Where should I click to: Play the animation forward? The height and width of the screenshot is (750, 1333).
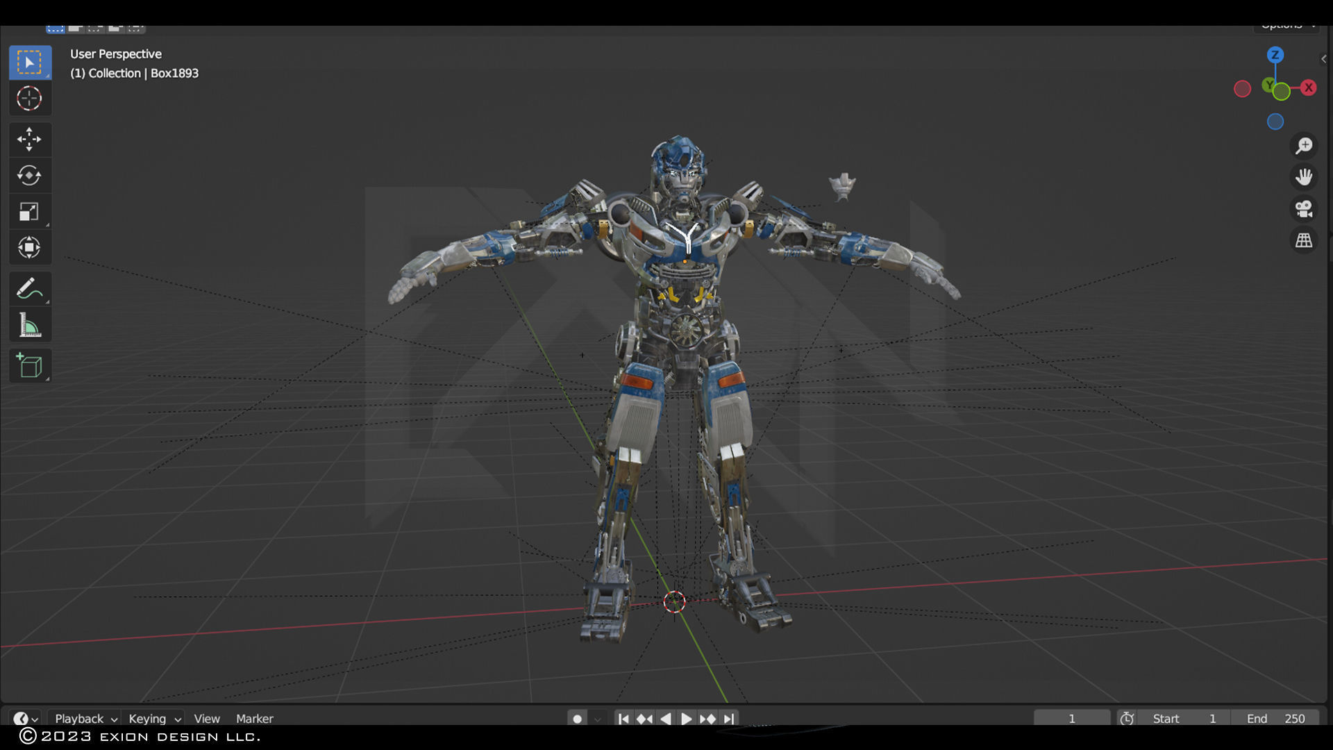[x=687, y=719]
